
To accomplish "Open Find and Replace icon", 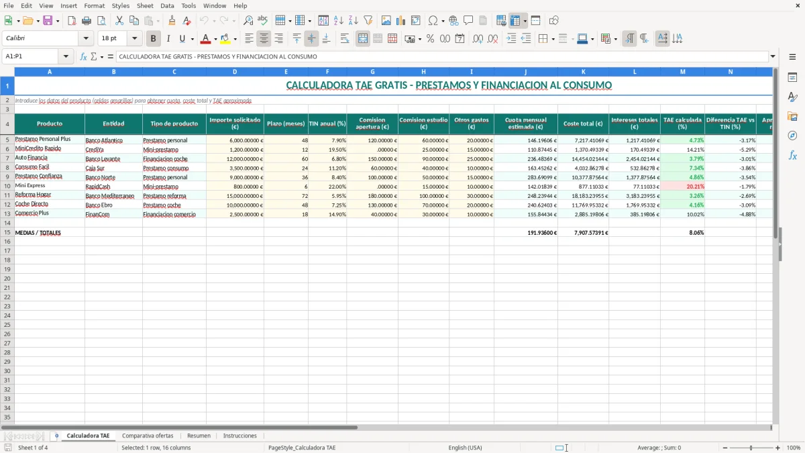I will click(x=248, y=21).
